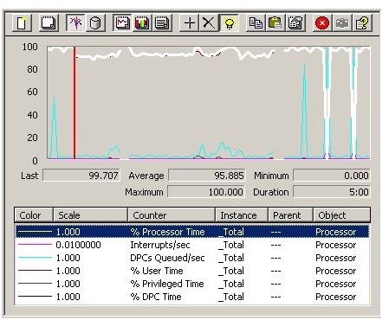This screenshot has width=389, height=320.
Task: Sort by the Counter column header
Action: coord(172,215)
